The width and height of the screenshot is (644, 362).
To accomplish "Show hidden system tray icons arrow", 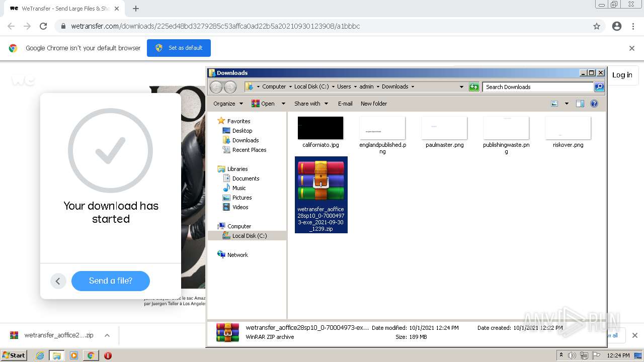I will point(561,355).
